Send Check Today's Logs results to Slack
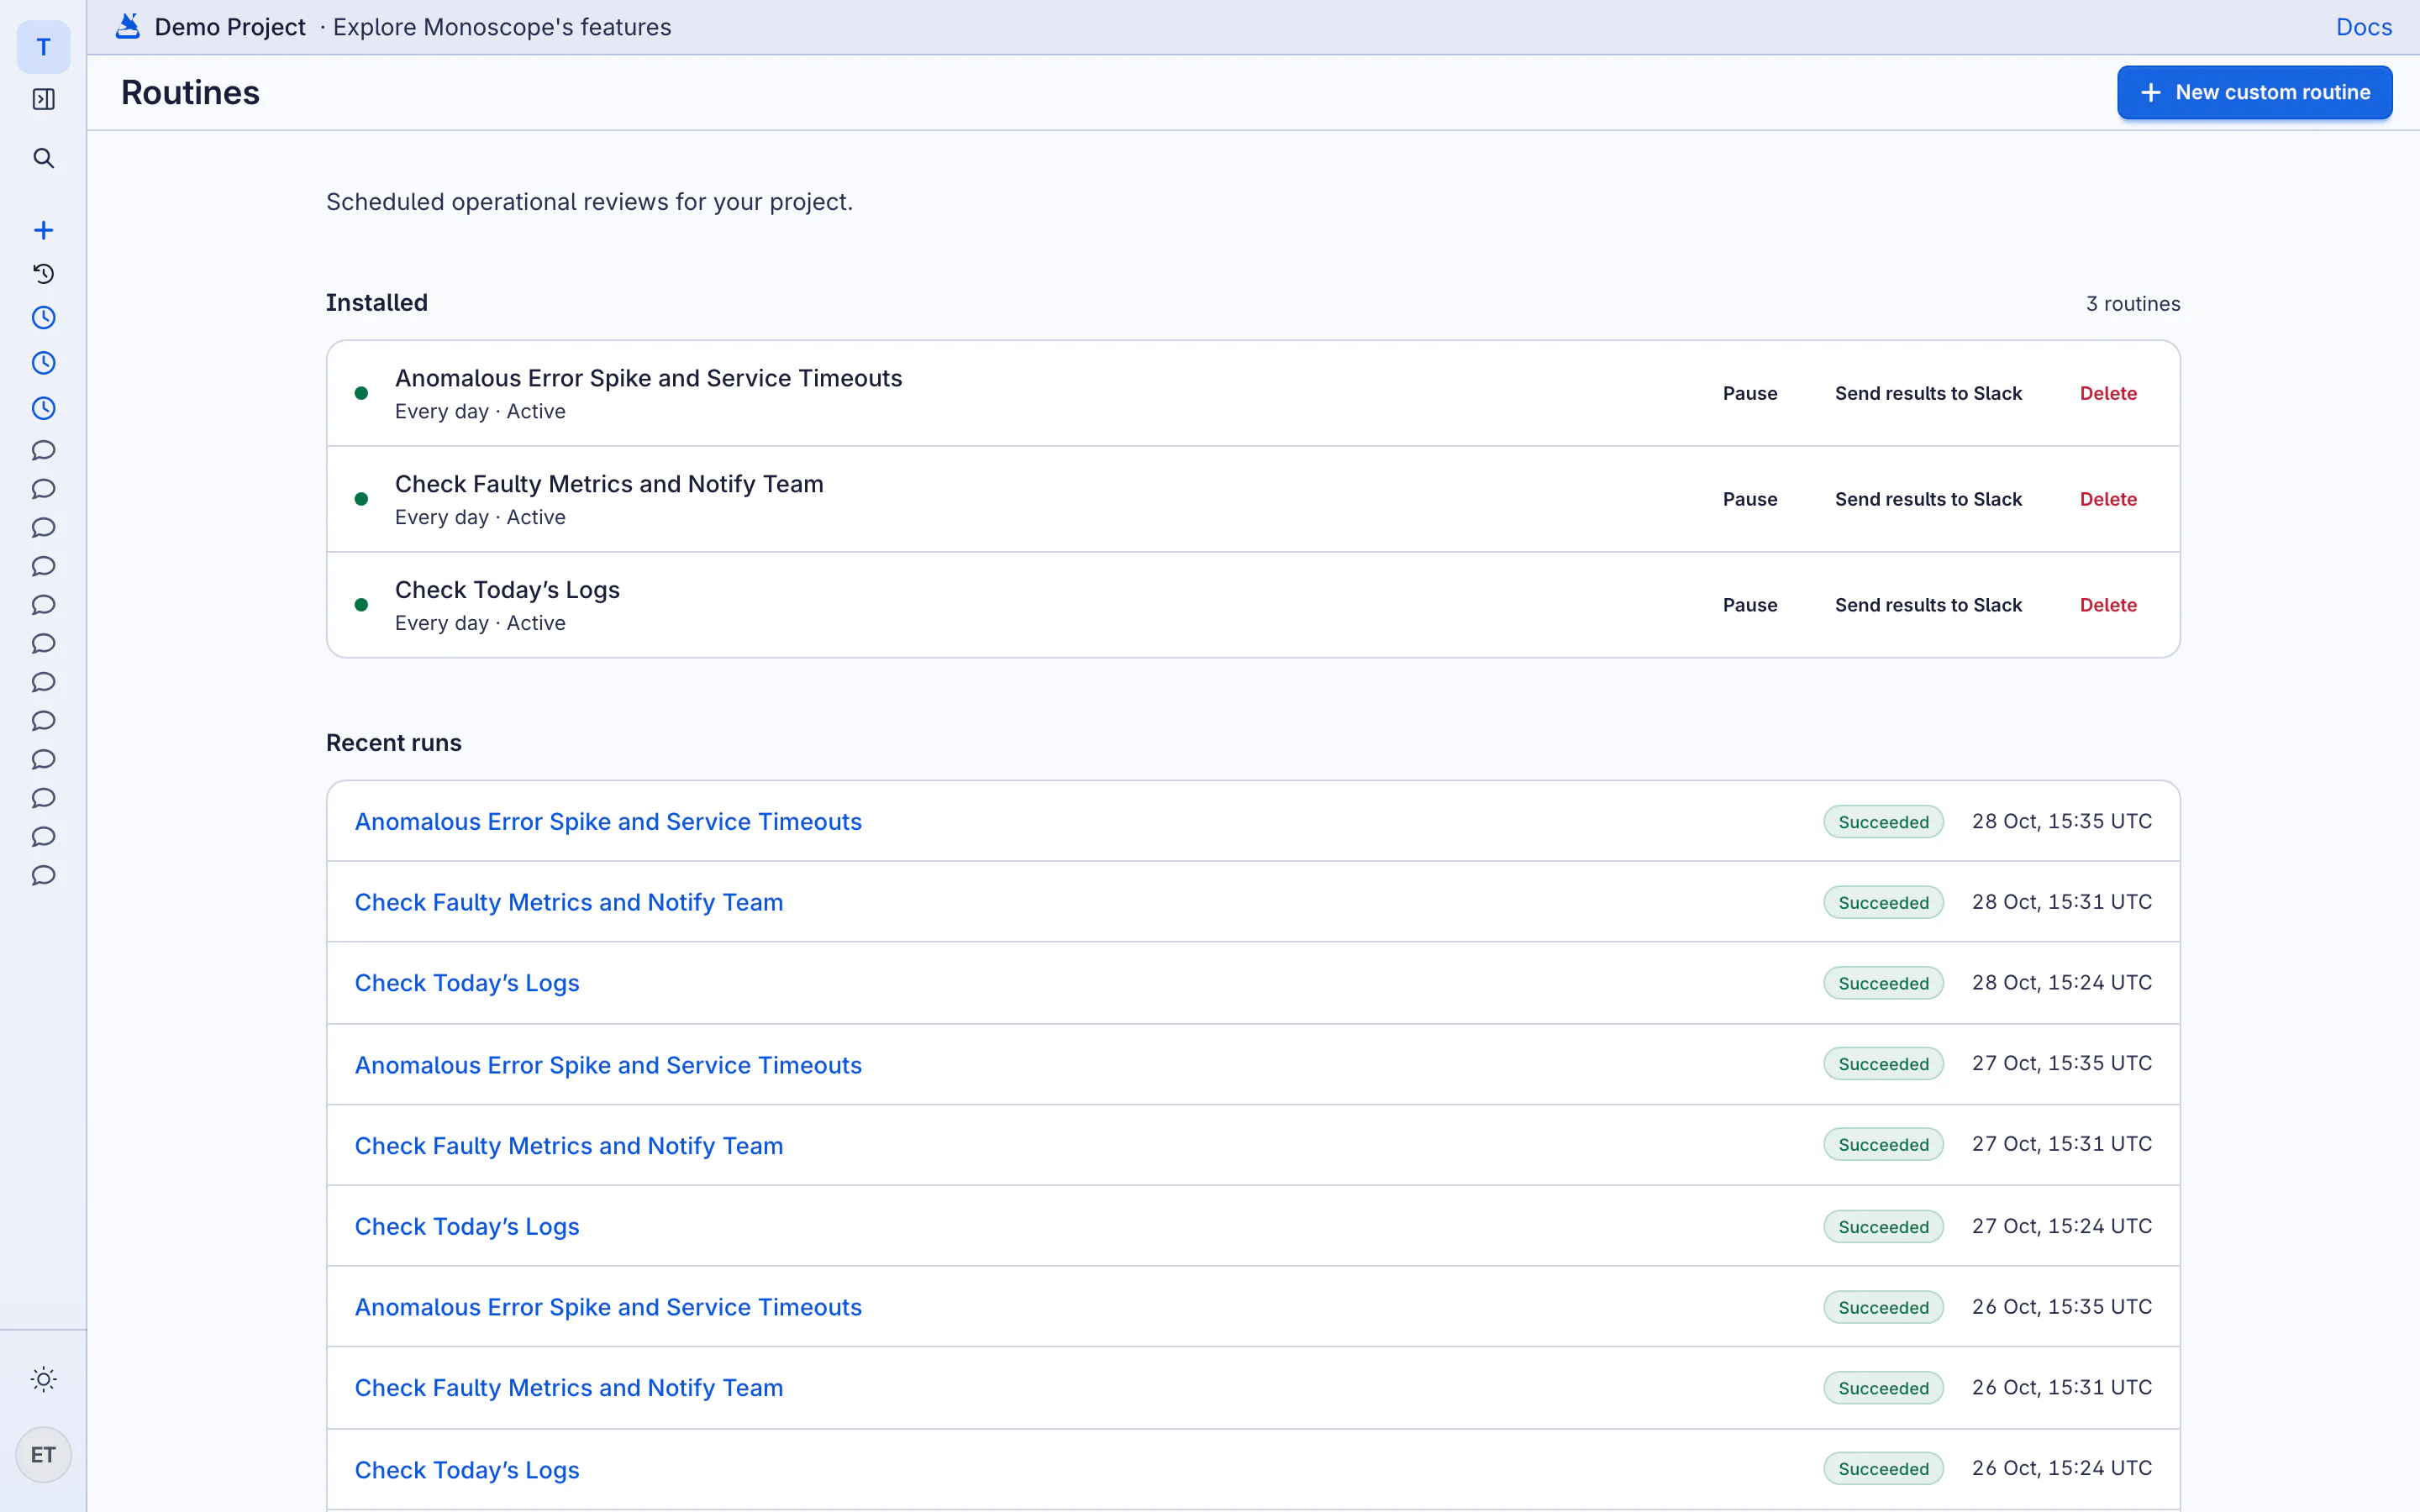The image size is (2420, 1512). (1928, 605)
